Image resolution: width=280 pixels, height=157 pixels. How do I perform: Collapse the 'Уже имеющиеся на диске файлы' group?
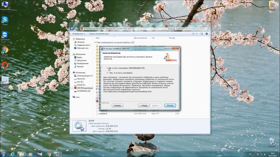(95, 43)
